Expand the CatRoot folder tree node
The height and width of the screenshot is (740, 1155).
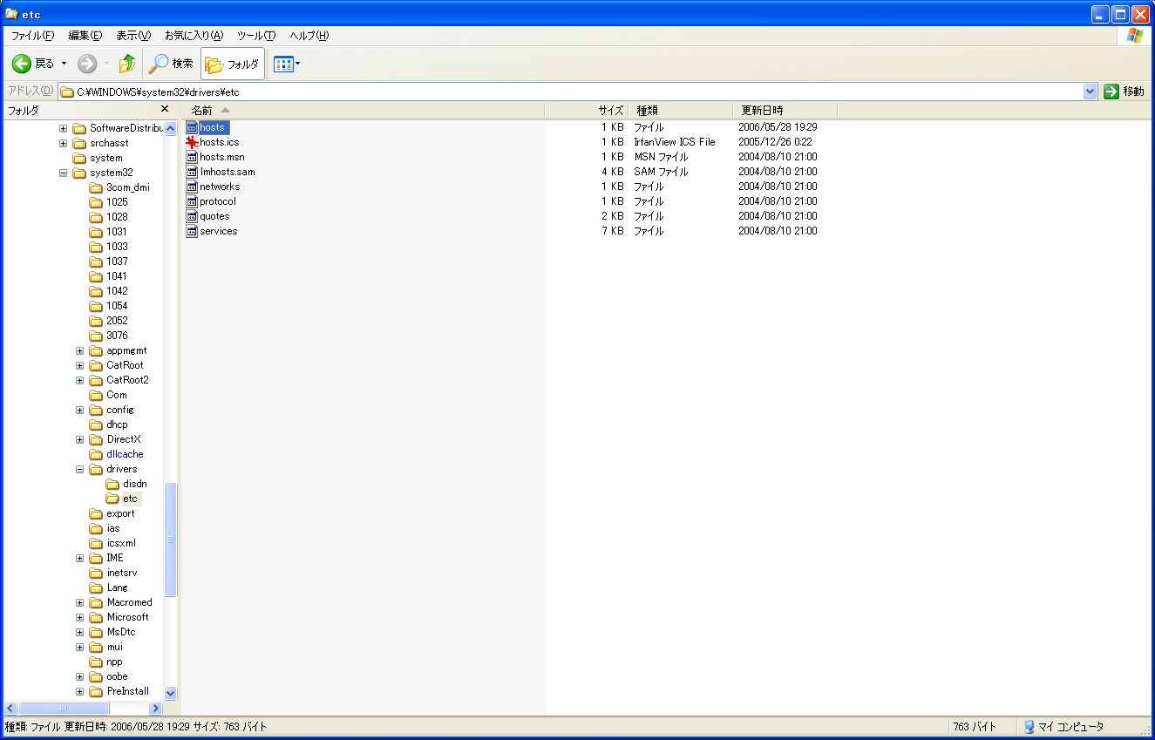tap(80, 365)
